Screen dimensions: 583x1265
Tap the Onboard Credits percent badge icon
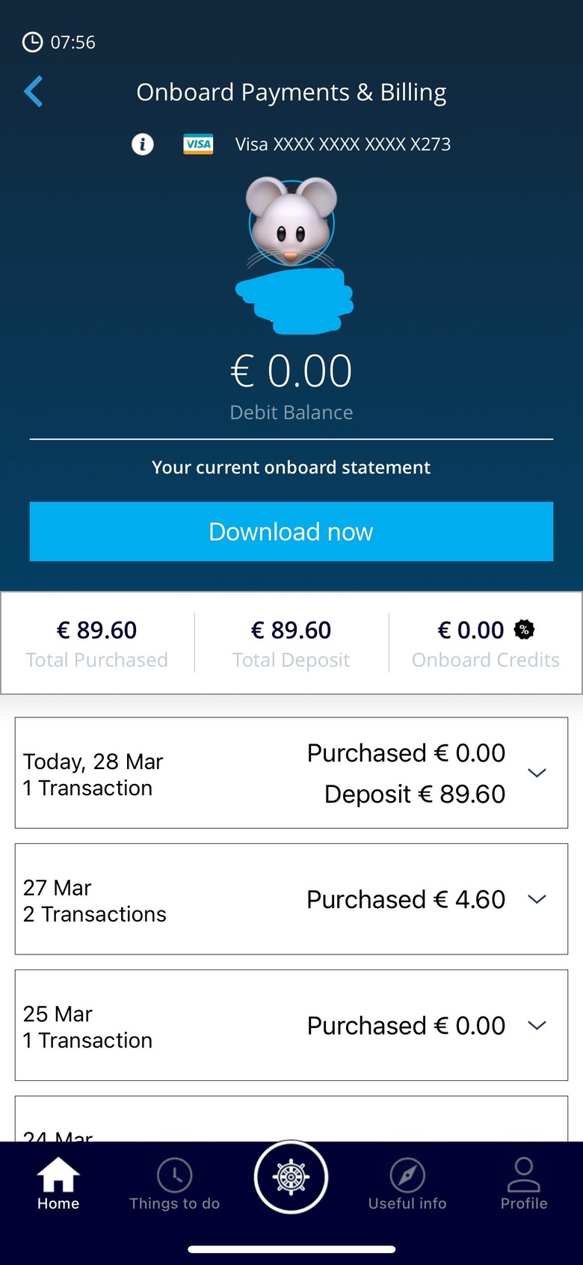(524, 630)
